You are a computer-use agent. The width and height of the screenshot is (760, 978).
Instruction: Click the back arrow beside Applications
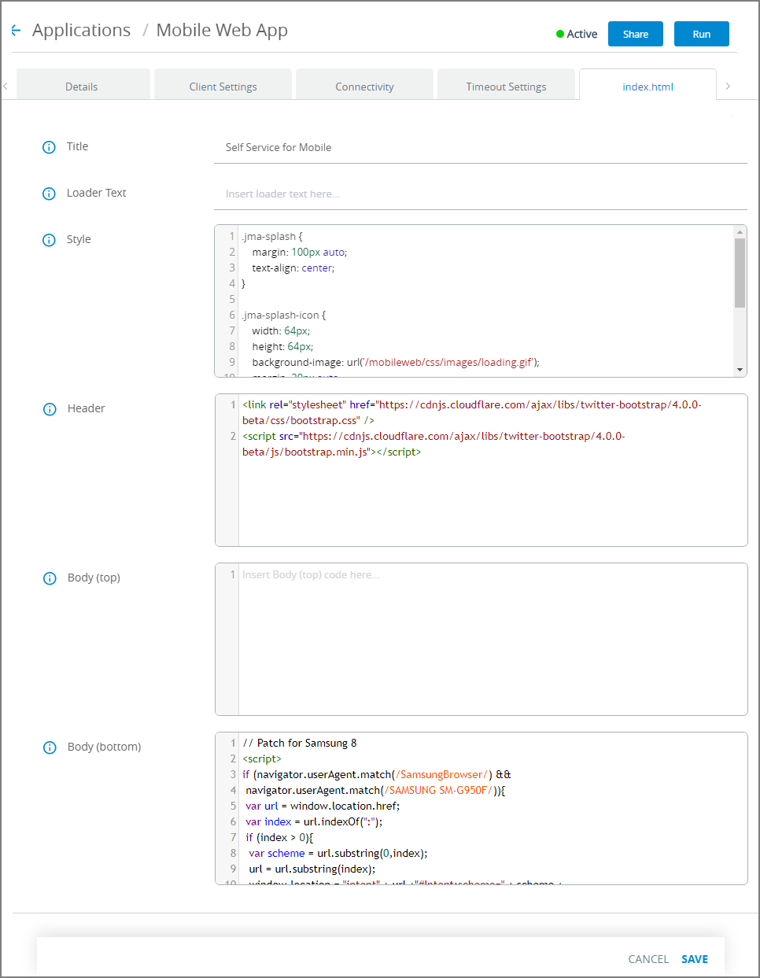coord(16,30)
